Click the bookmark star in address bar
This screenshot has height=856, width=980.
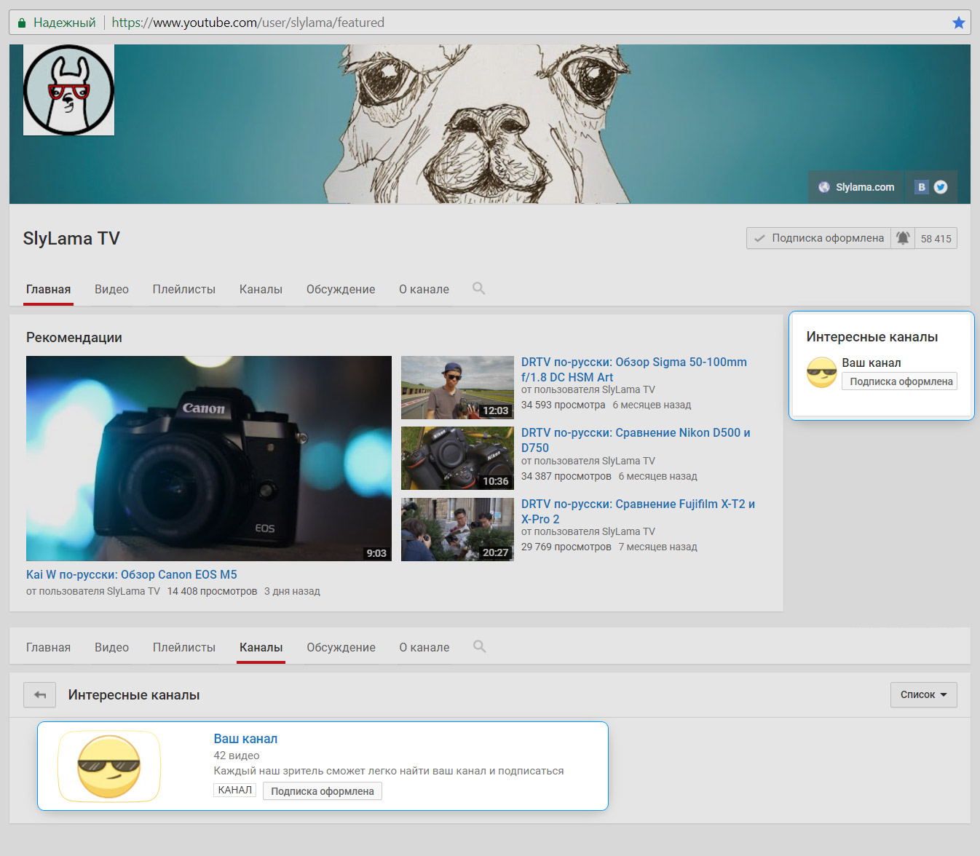coord(958,23)
